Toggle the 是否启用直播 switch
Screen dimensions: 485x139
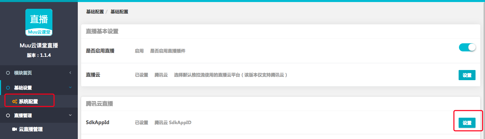[467, 47]
